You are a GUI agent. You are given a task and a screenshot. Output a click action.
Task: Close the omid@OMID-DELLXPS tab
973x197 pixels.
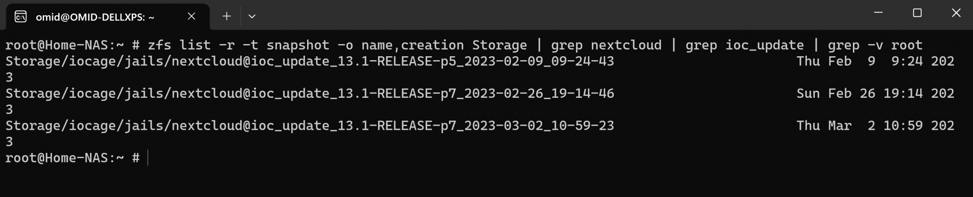tap(192, 16)
